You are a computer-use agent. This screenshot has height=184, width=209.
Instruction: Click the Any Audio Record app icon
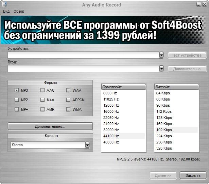pyautogui.click(x=5, y=4)
